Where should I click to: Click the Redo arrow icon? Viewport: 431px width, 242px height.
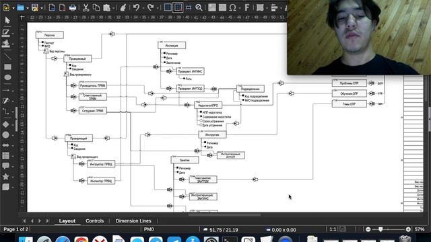pos(150,7)
